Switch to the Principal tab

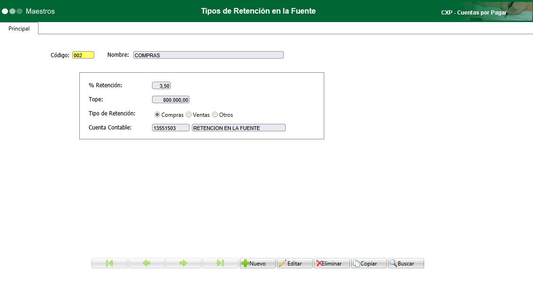[x=19, y=28]
